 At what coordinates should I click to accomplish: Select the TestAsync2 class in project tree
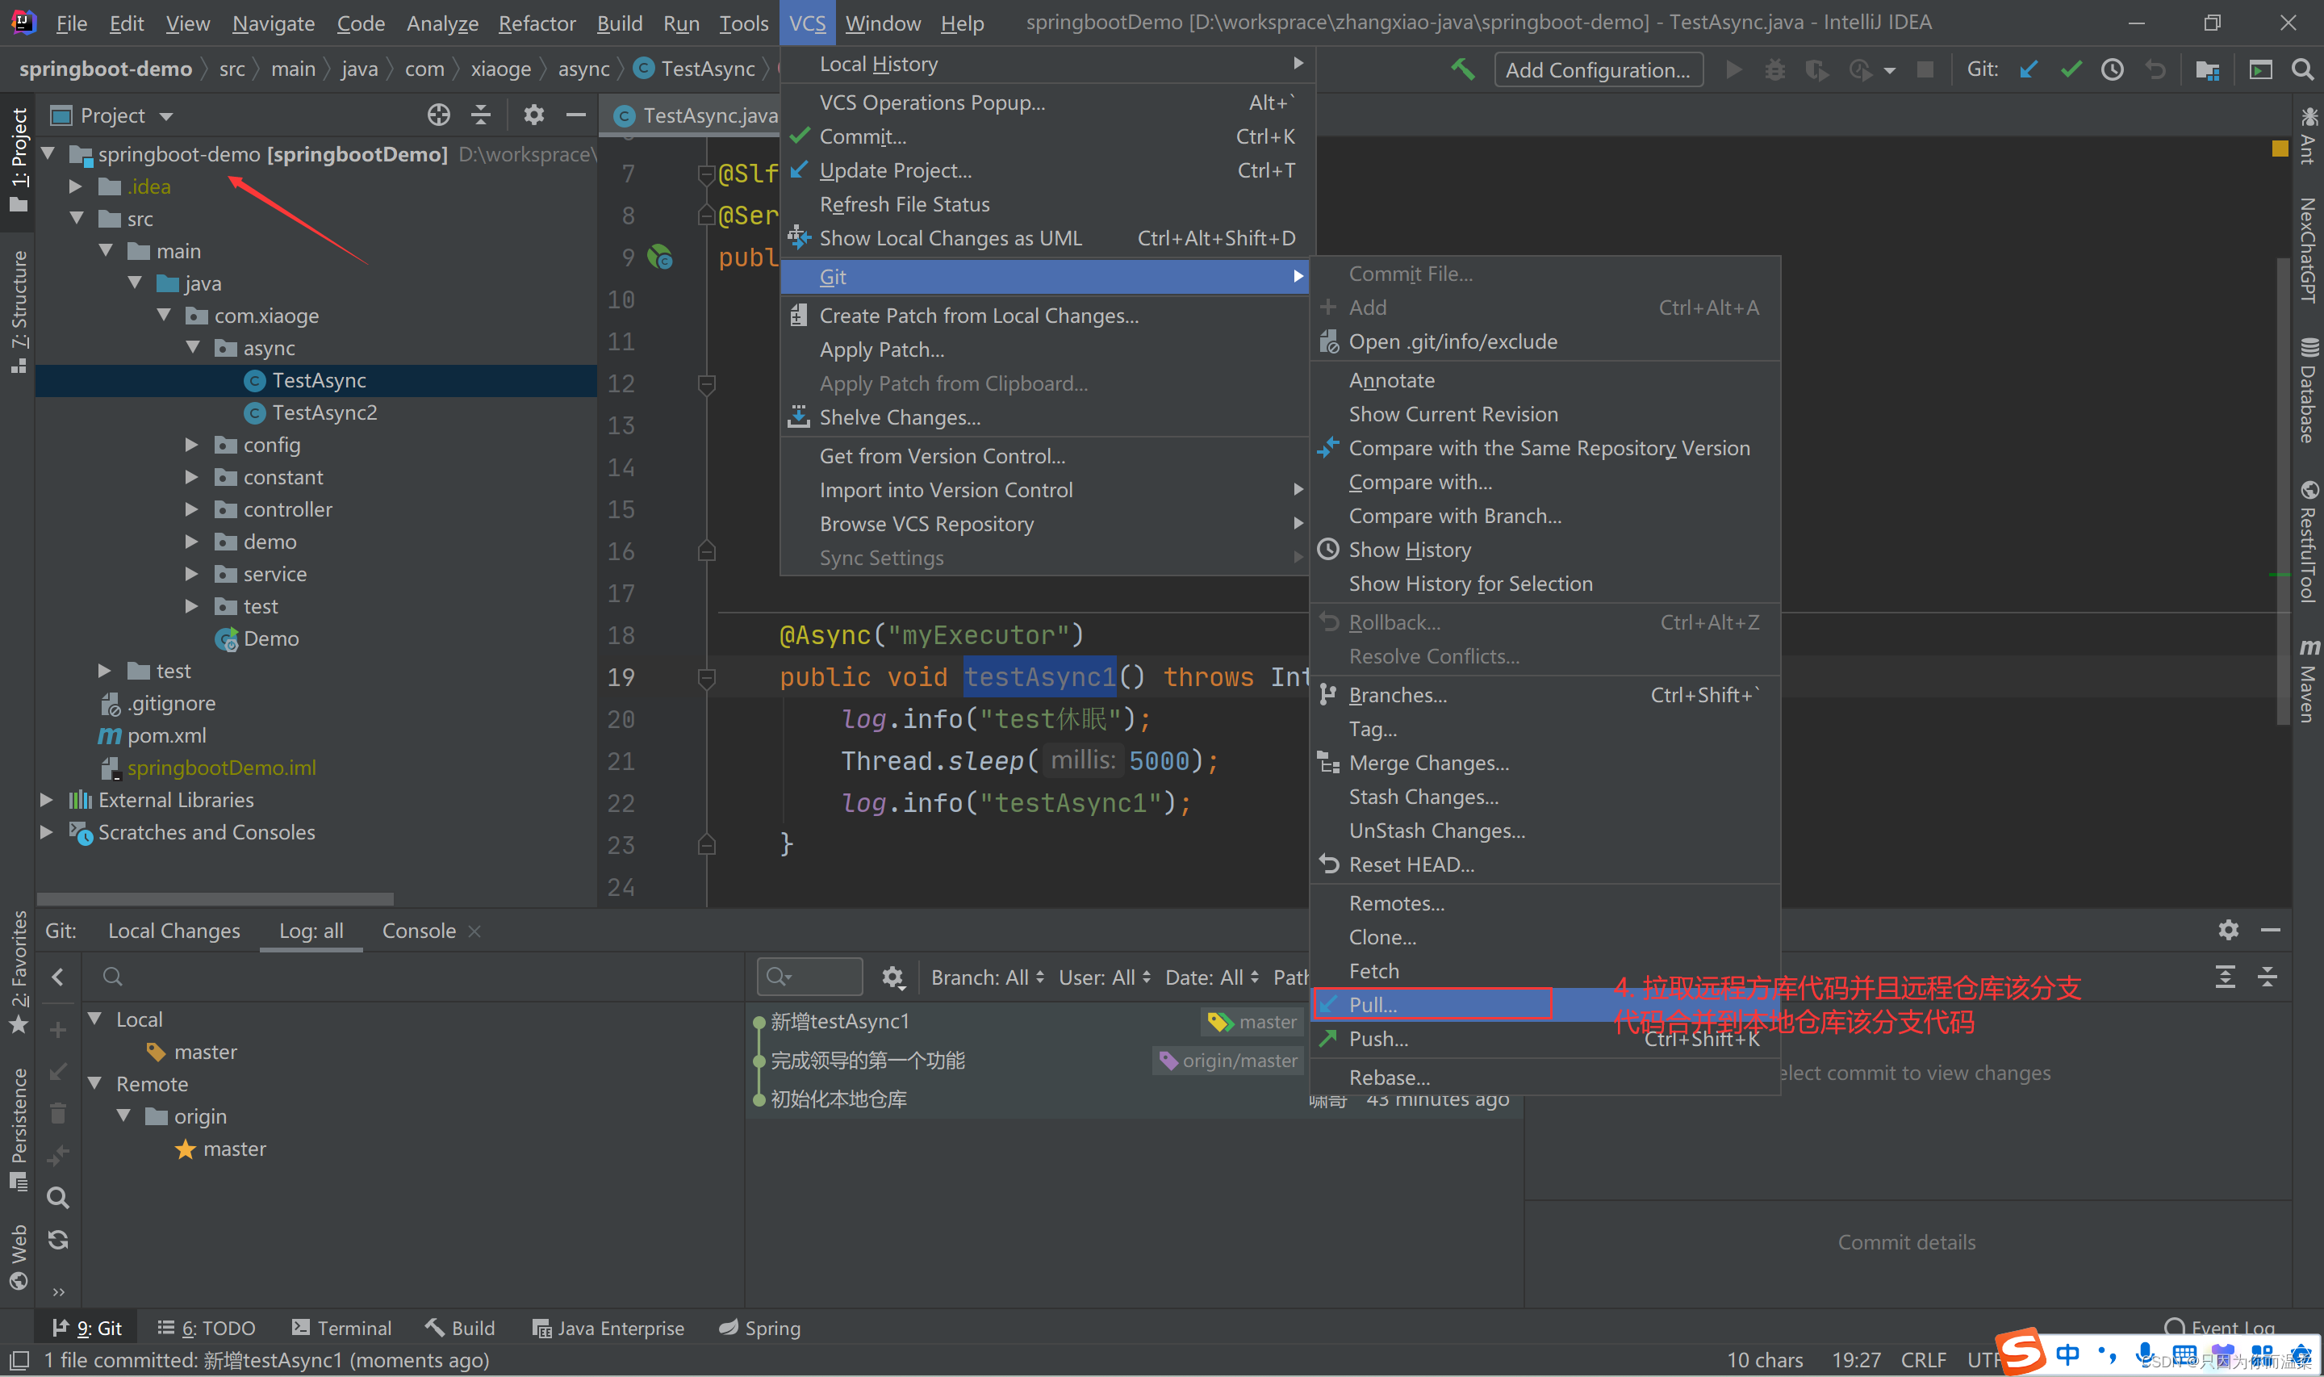coord(324,413)
